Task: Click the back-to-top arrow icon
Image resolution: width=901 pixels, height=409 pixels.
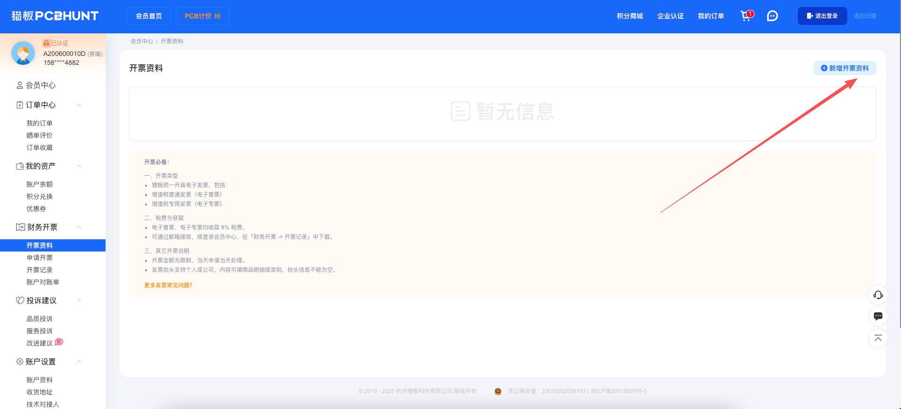Action: [x=878, y=338]
